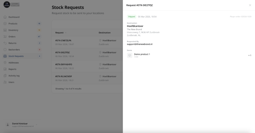
Task: Open the Products menu item
Action: (22, 23)
